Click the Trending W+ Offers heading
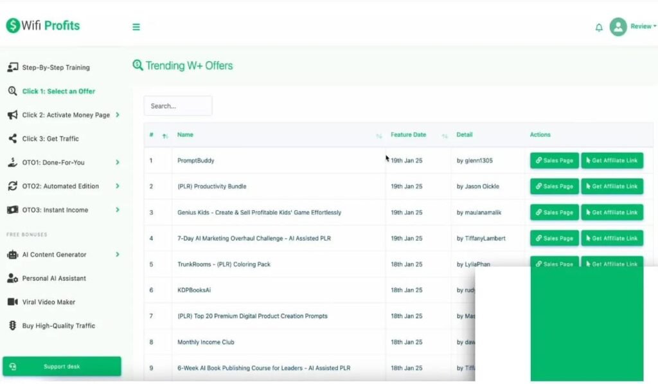Image resolution: width=658 pixels, height=384 pixels. (189, 66)
